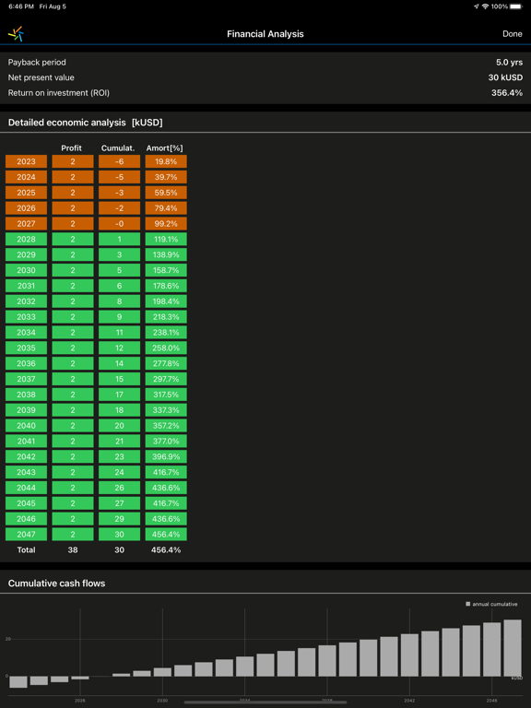
Task: Tap the -6 cumulative cell
Action: (119, 161)
